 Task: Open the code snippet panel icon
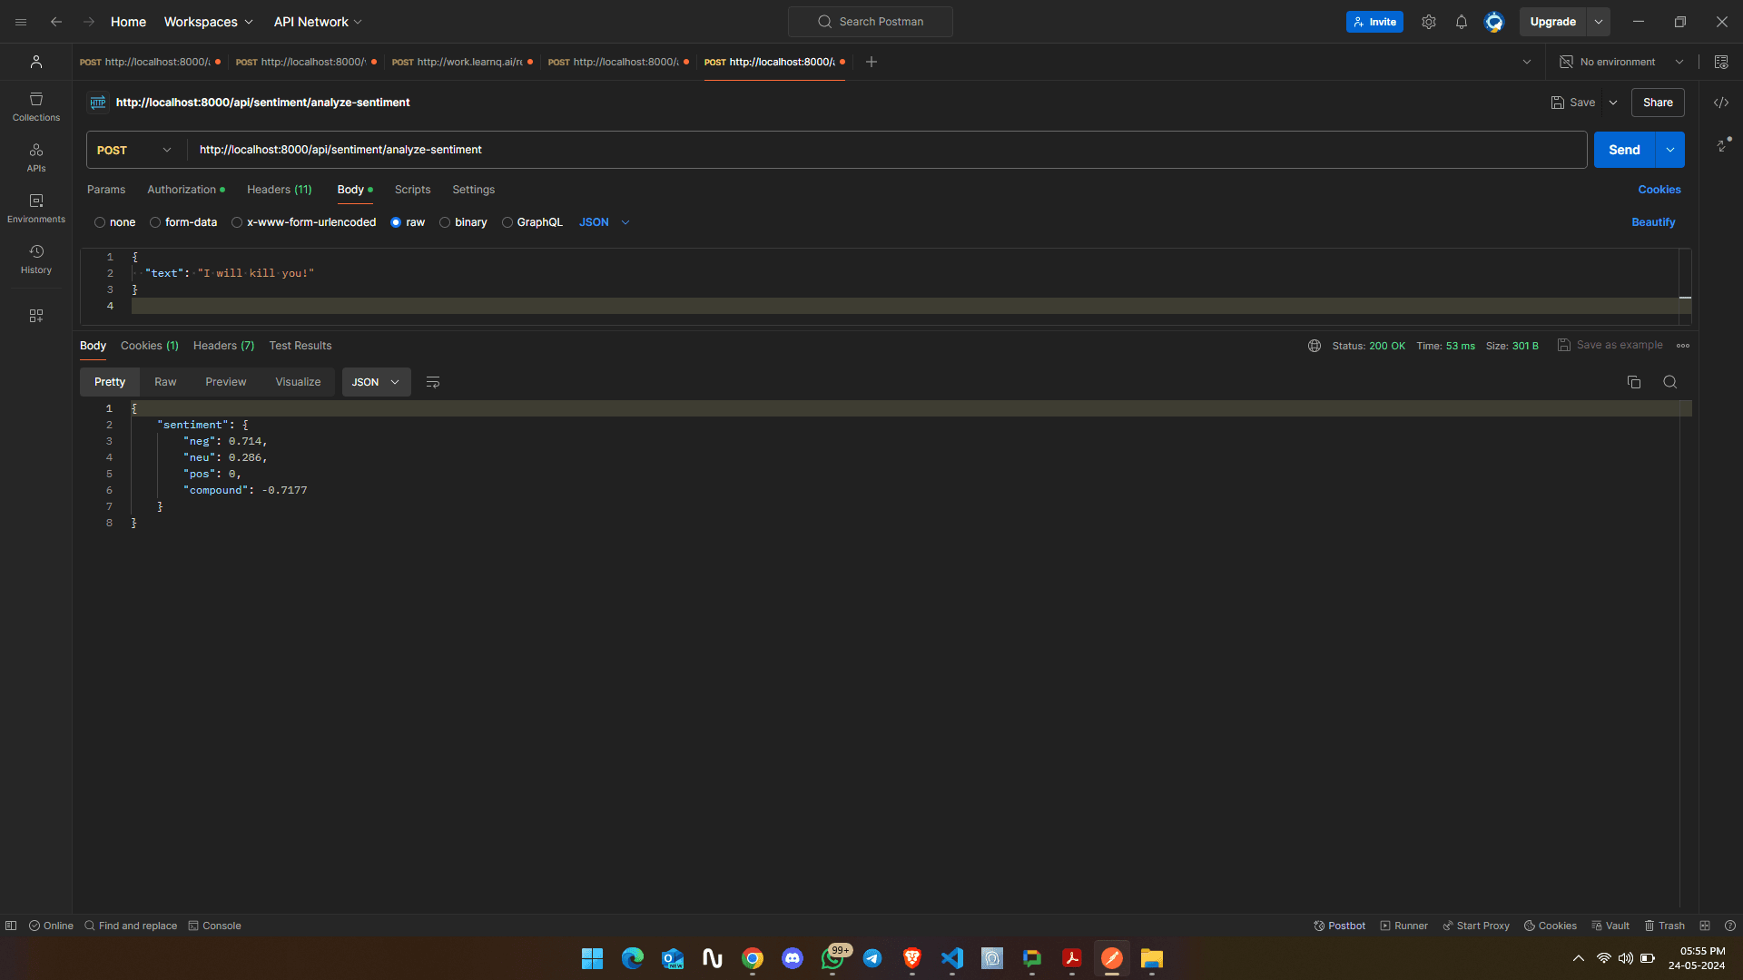point(1721,103)
